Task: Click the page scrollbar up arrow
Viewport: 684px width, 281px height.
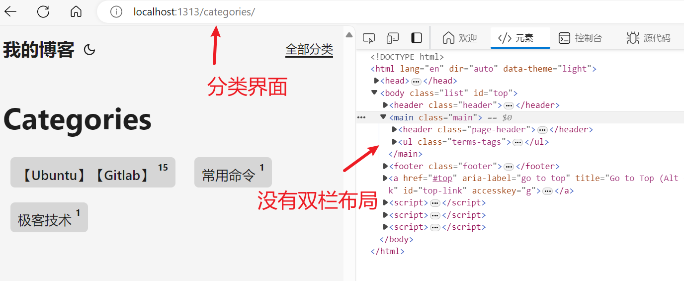Action: coord(349,35)
